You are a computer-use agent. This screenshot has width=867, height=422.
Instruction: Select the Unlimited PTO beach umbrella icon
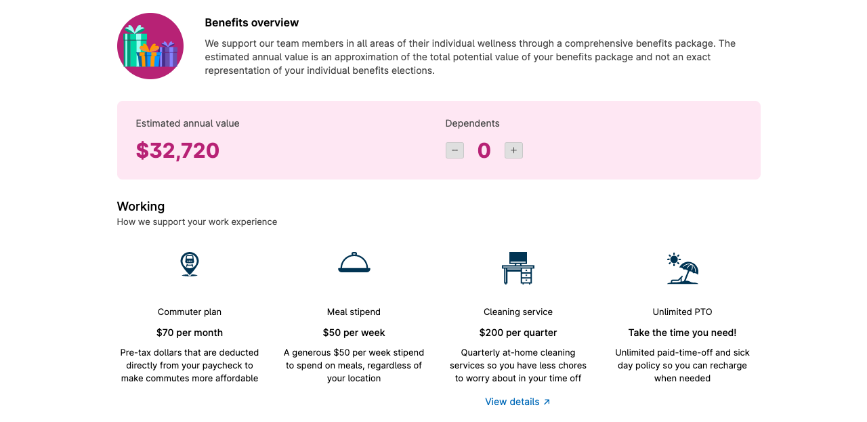pyautogui.click(x=688, y=266)
